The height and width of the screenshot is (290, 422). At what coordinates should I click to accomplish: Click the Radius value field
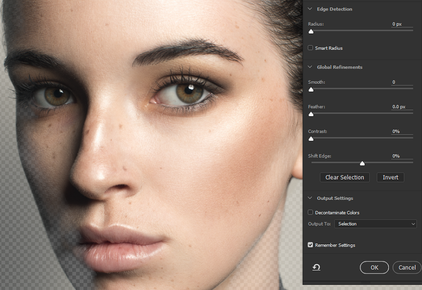[401, 24]
